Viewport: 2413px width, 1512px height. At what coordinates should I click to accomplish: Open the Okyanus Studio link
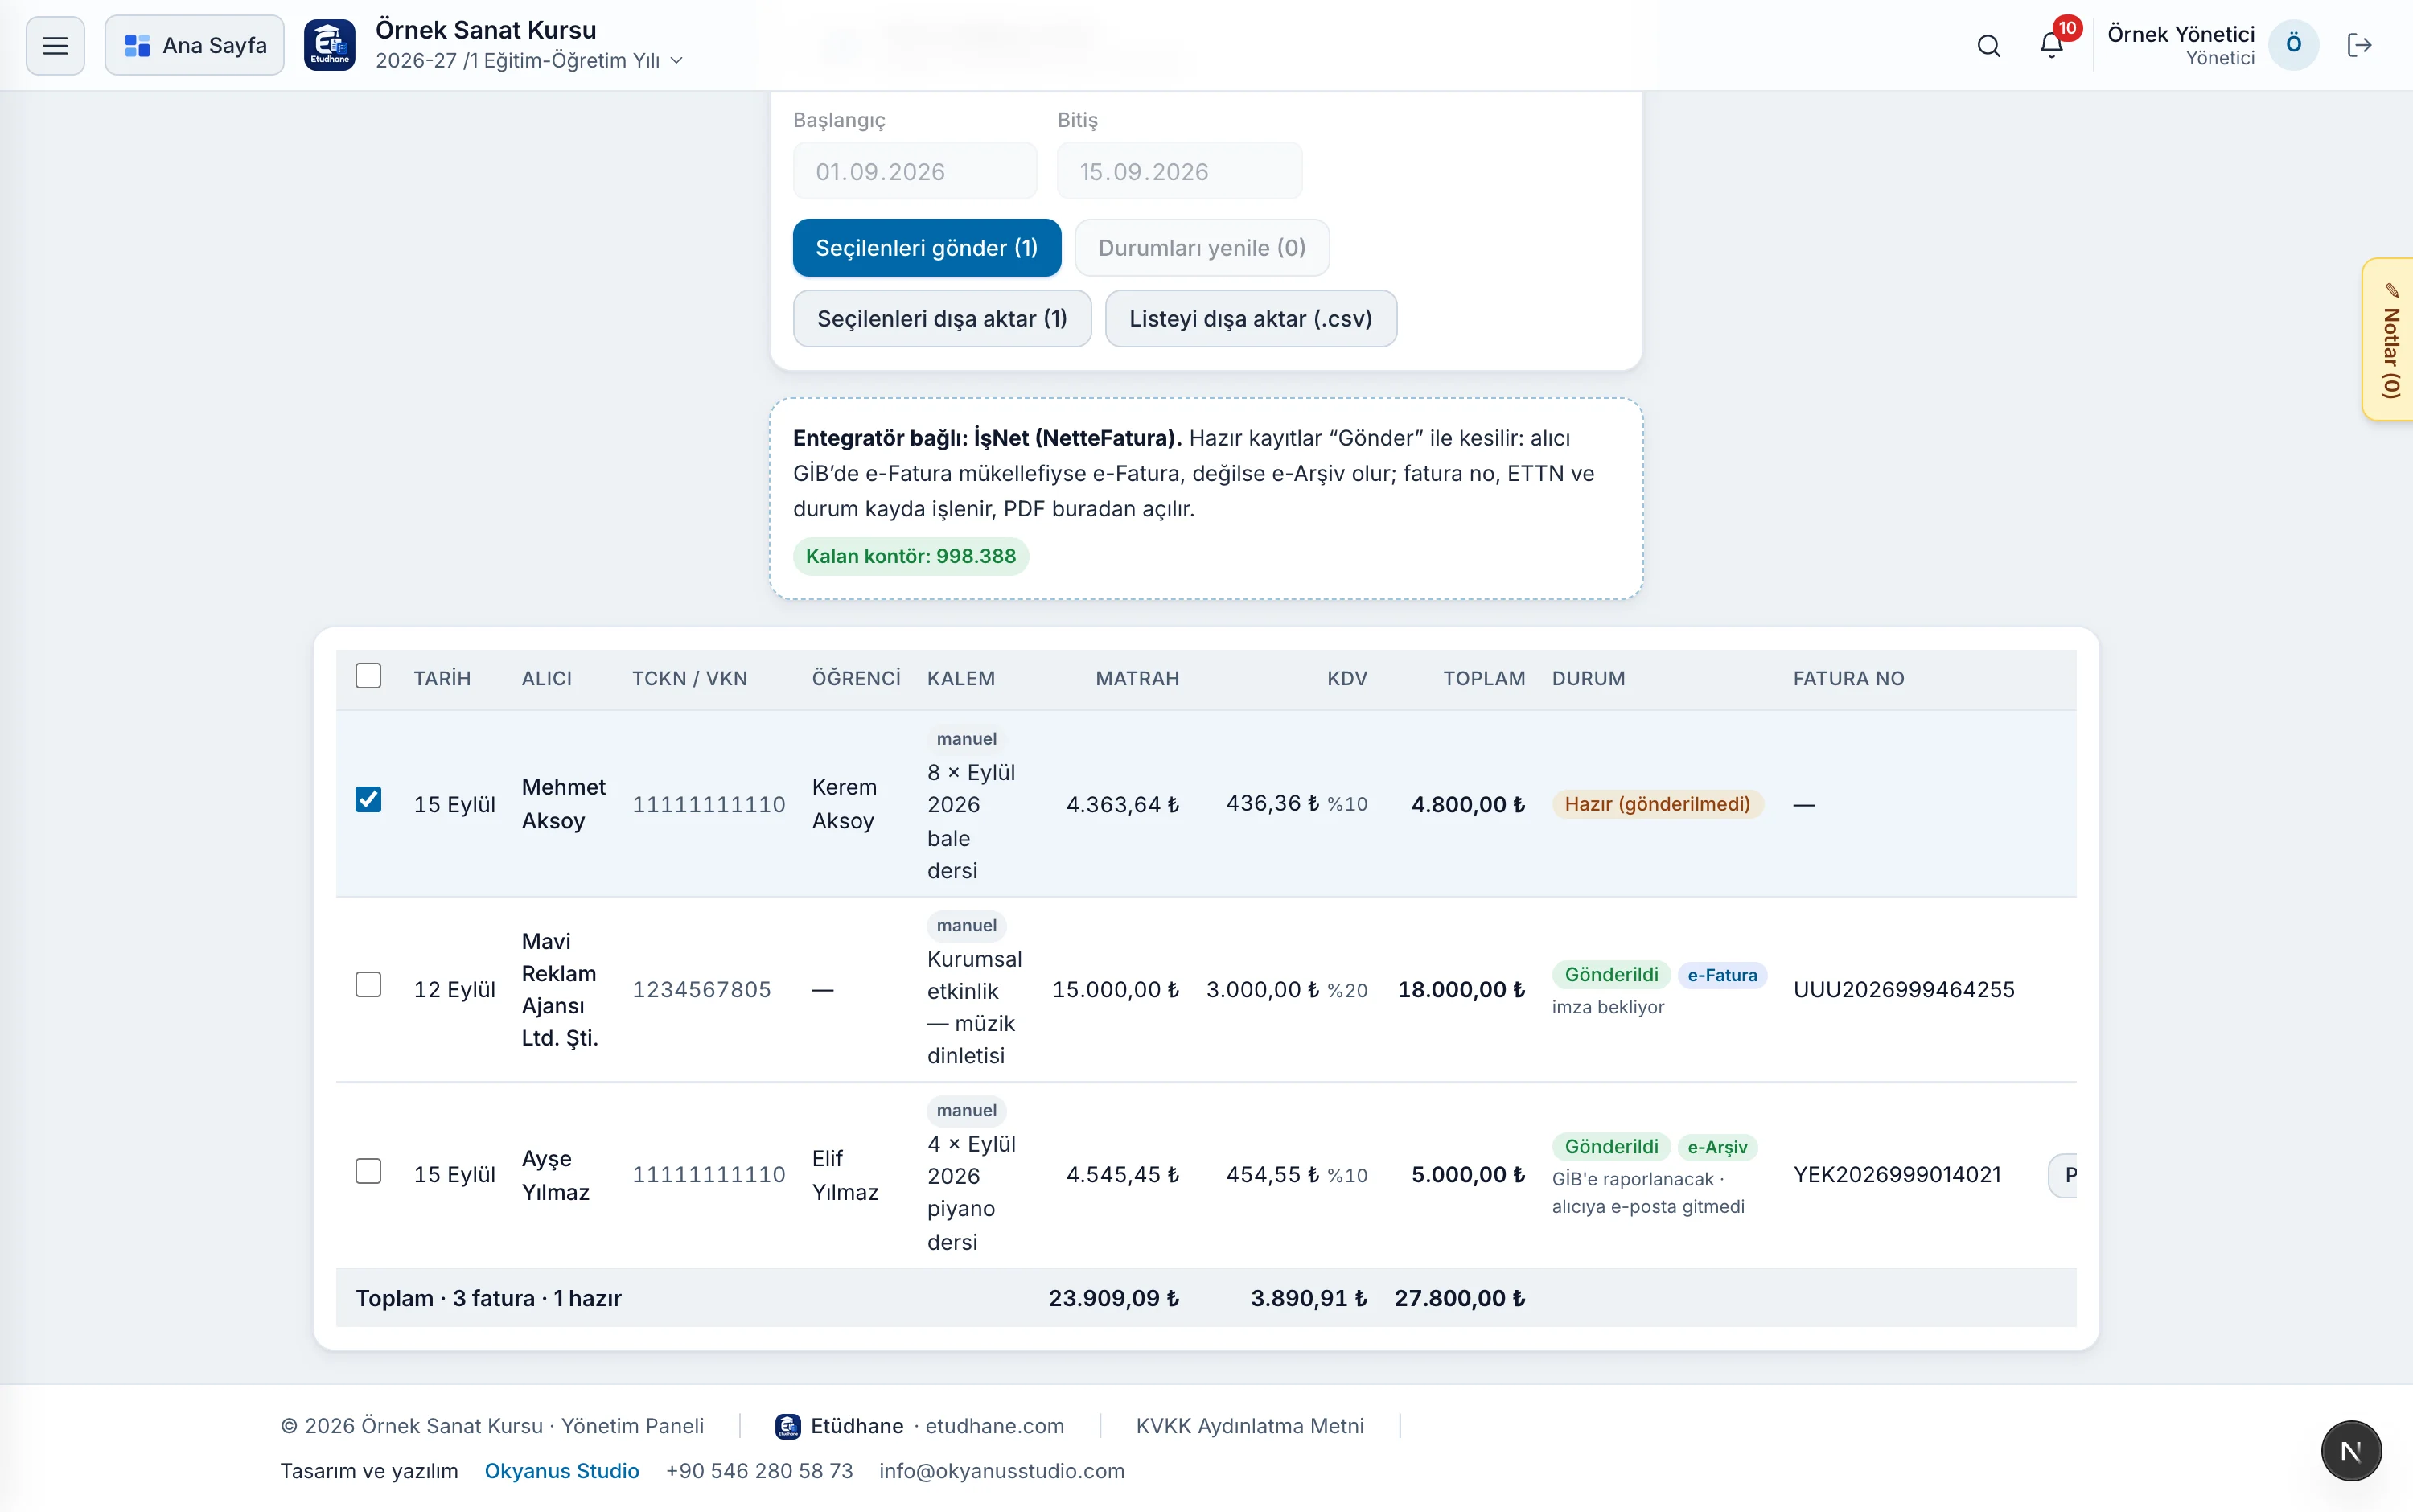pyautogui.click(x=562, y=1471)
